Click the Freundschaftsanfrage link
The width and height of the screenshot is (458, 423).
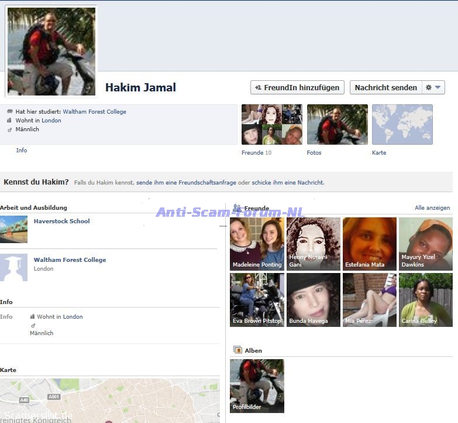tap(186, 183)
